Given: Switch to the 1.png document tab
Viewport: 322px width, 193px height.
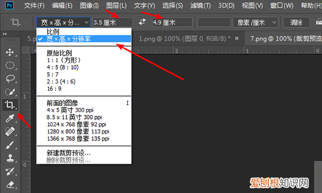Looking at the screenshot, I should point(185,39).
